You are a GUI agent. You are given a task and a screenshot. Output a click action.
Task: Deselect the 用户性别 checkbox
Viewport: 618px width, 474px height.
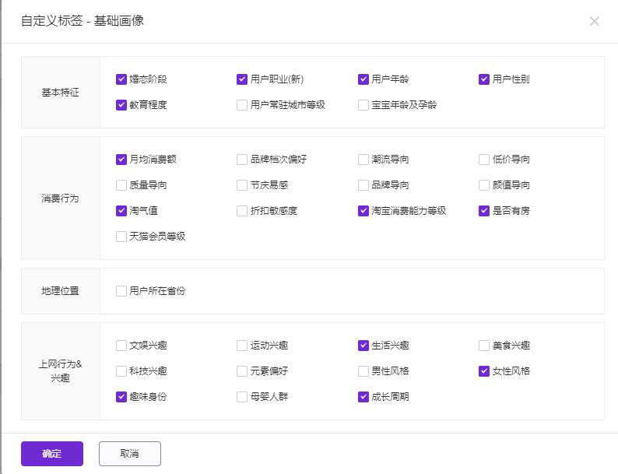pyautogui.click(x=485, y=79)
